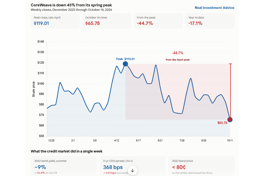This screenshot has width=264, height=176.
Task: Click the 7/26 x-axis date label
Action: (182, 141)
